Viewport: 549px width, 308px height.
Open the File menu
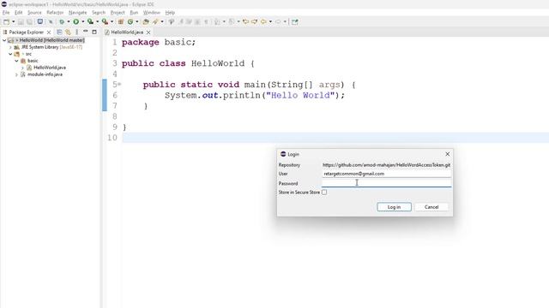click(x=6, y=13)
